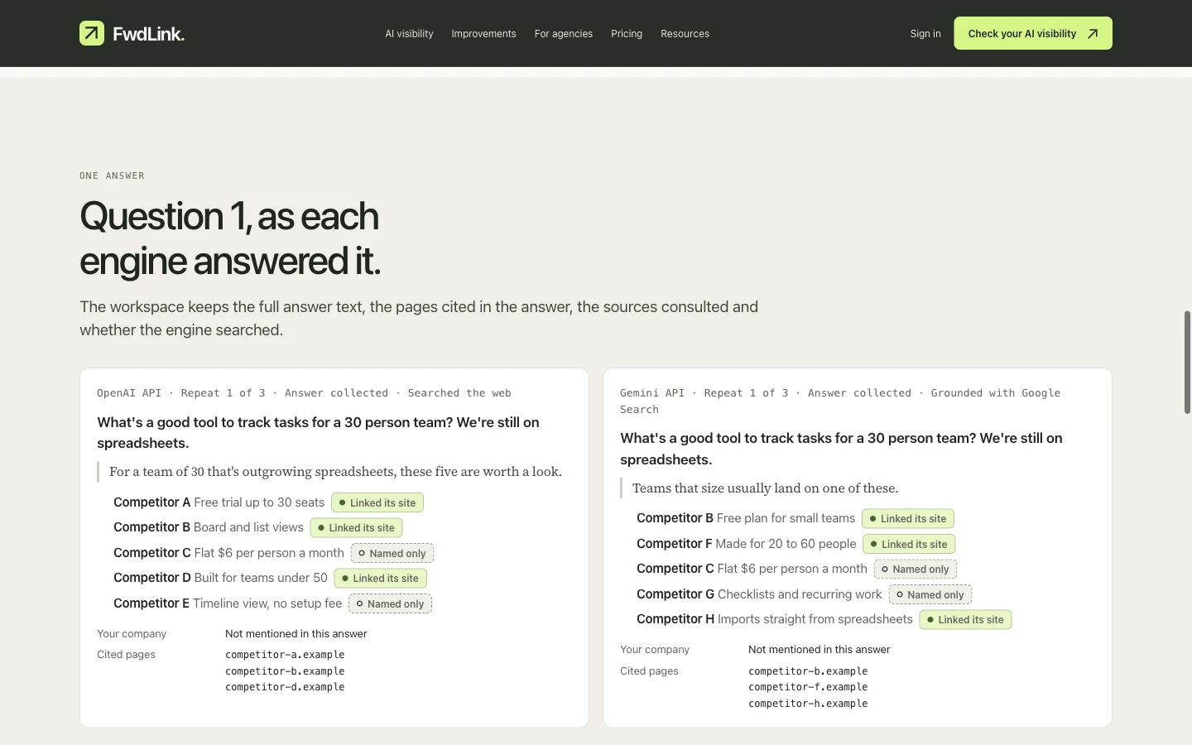This screenshot has height=745, width=1192.
Task: Click 'Checklists and recurring work' description
Action: point(800,594)
